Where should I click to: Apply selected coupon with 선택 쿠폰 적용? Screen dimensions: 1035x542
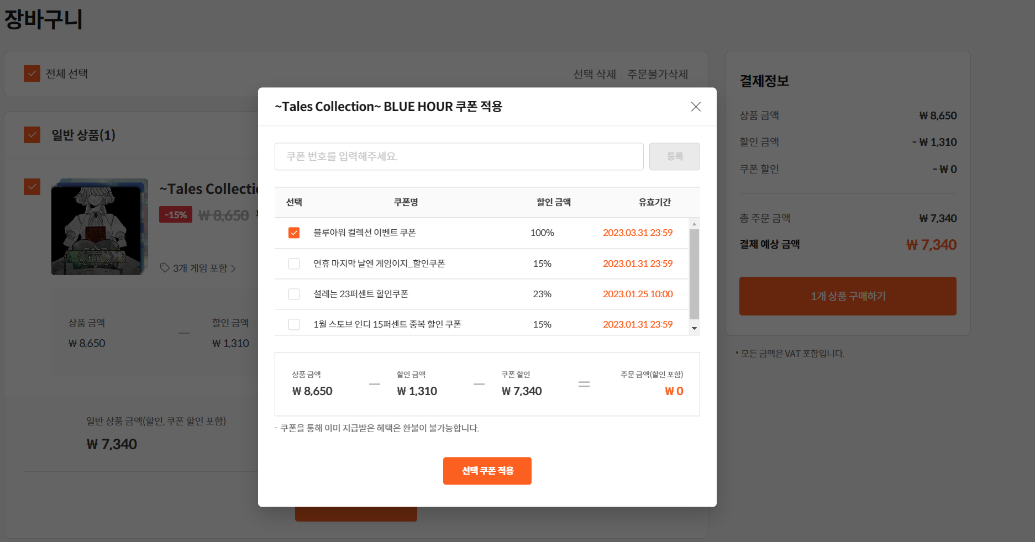coord(487,471)
